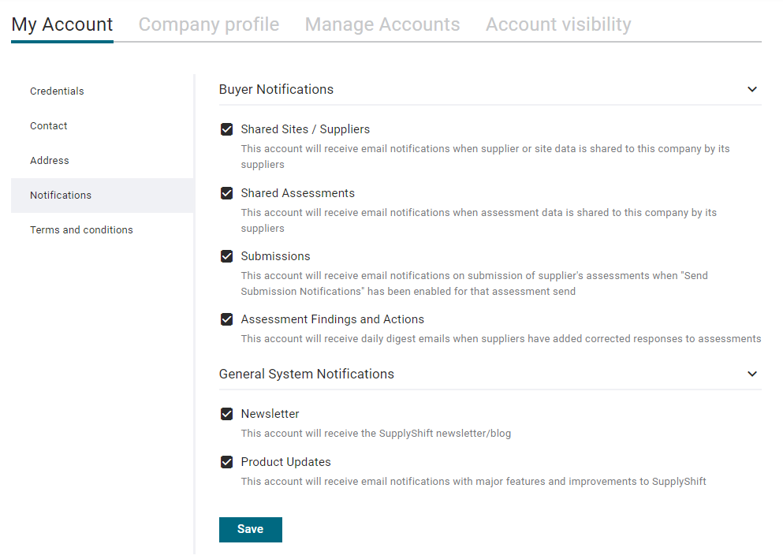Select the My Account tab
The image size is (783, 559).
[62, 24]
